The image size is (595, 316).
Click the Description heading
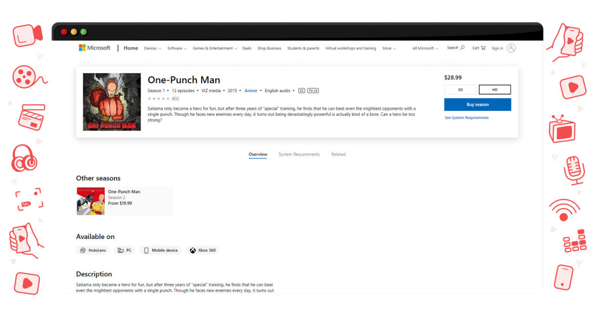[94, 274]
